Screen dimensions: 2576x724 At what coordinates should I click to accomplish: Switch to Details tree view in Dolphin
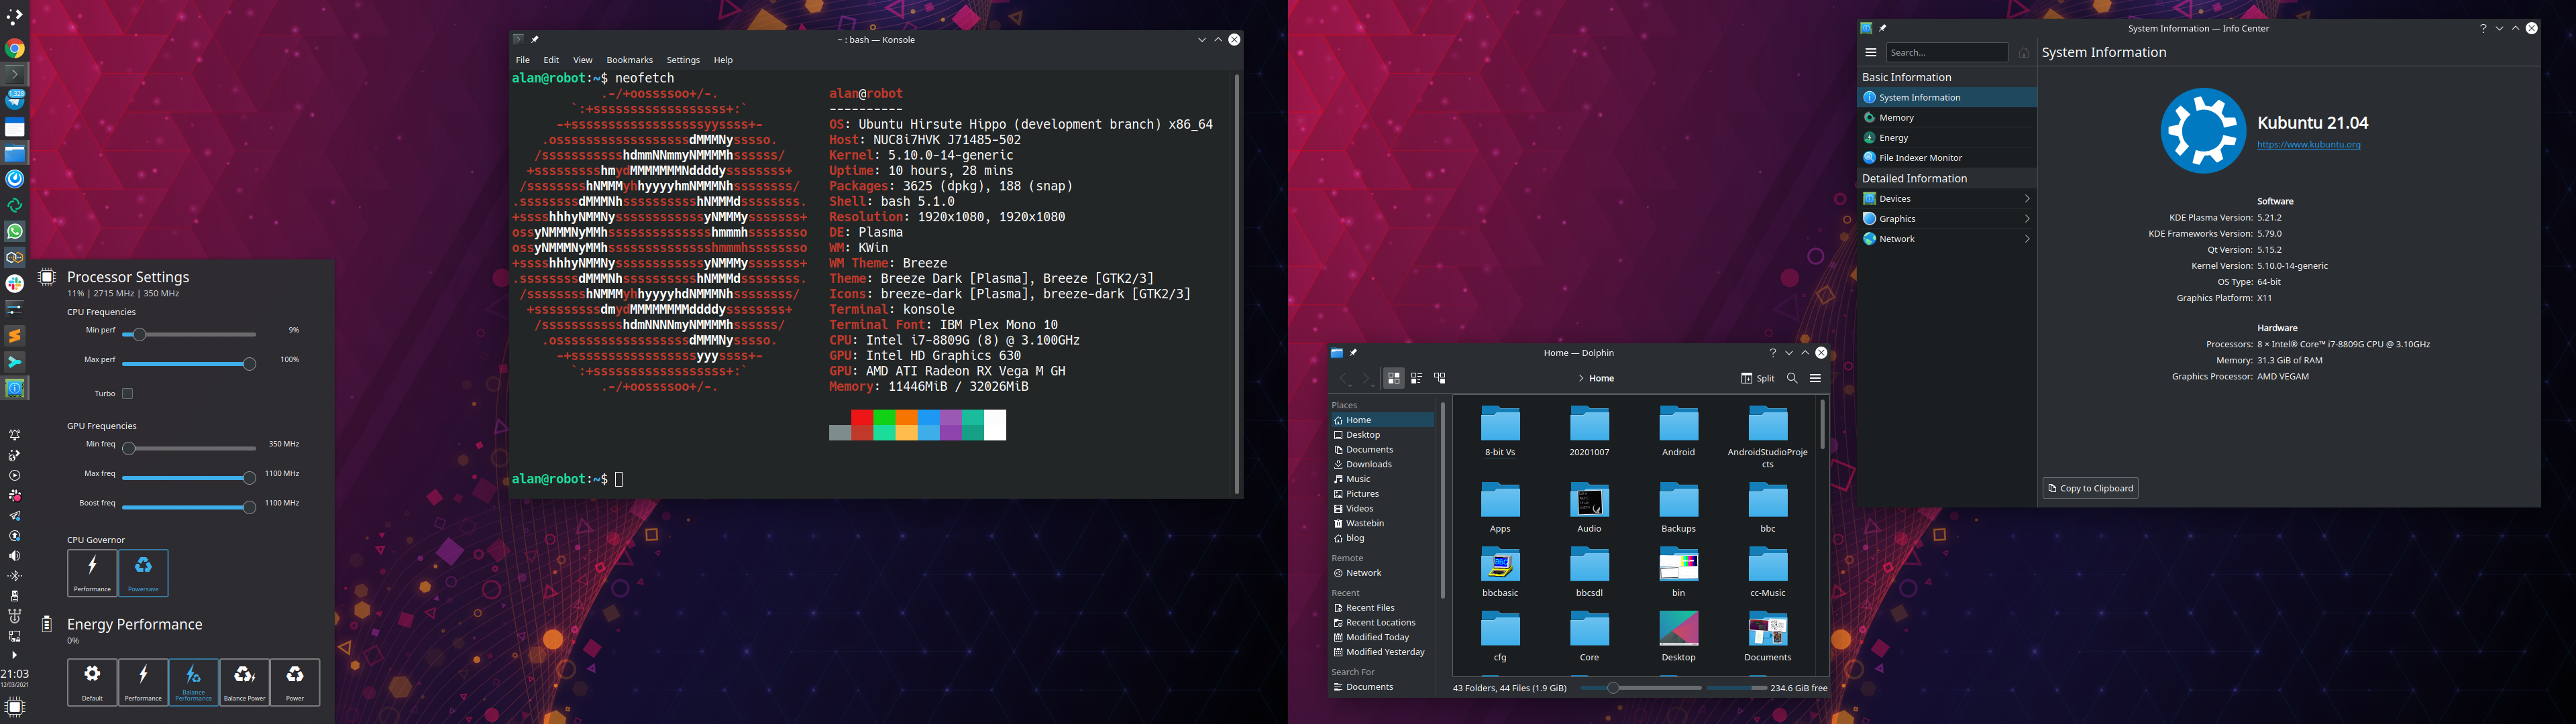1440,378
